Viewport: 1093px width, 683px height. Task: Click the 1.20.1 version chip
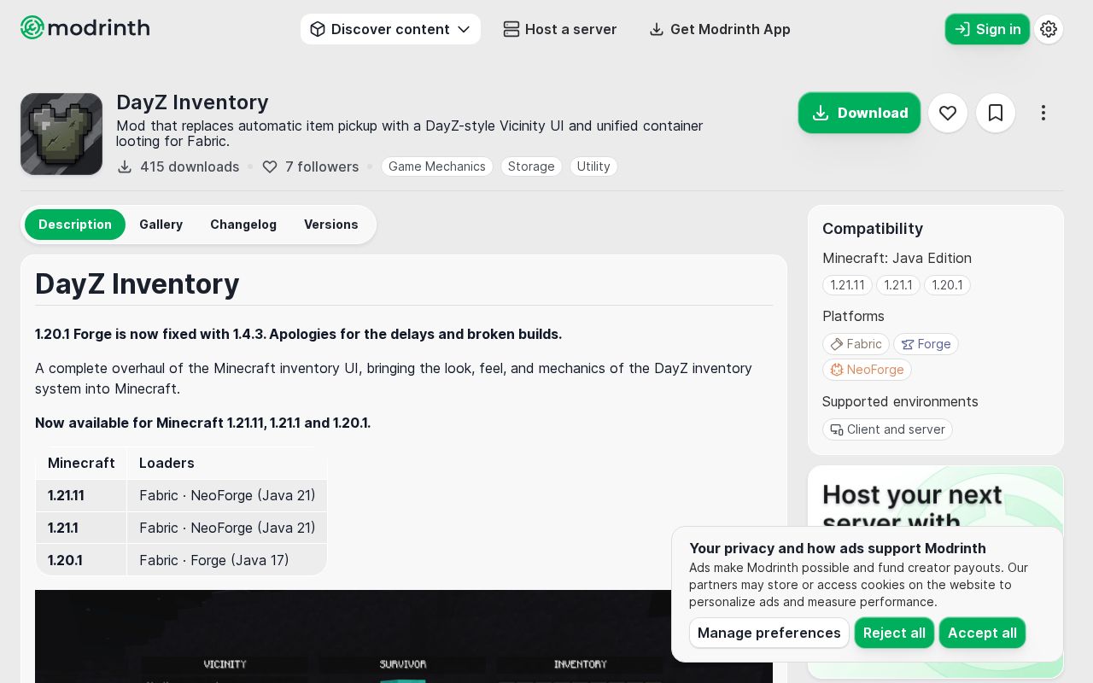[947, 285]
